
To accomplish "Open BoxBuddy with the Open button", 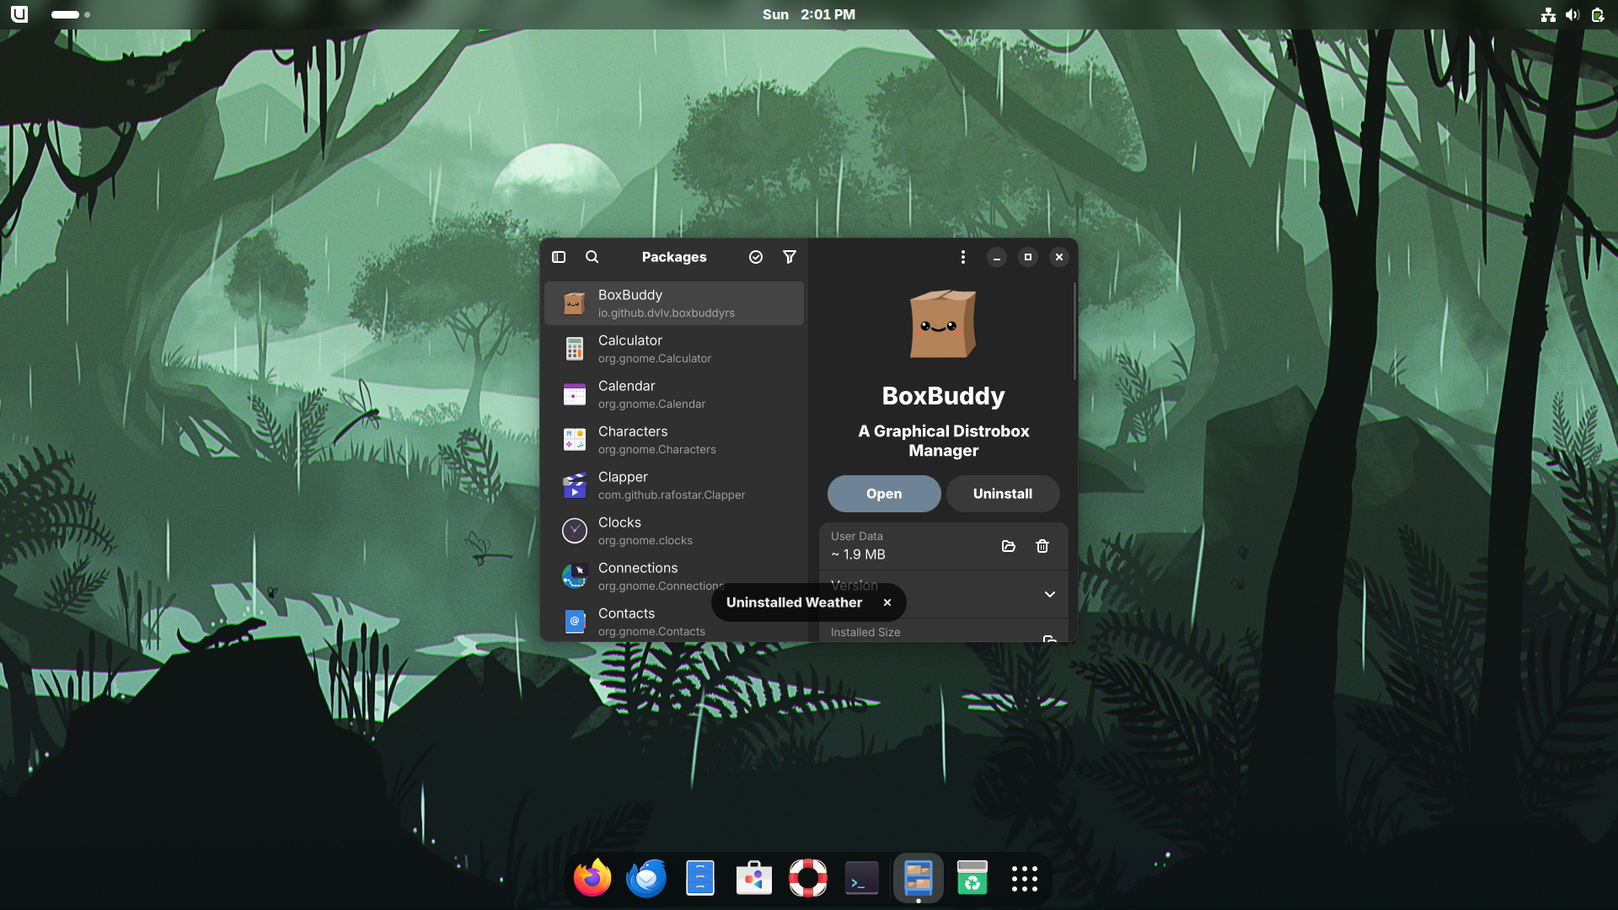I will pos(884,494).
